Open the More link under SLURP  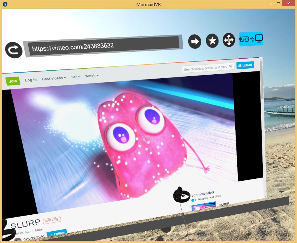[x=39, y=230]
